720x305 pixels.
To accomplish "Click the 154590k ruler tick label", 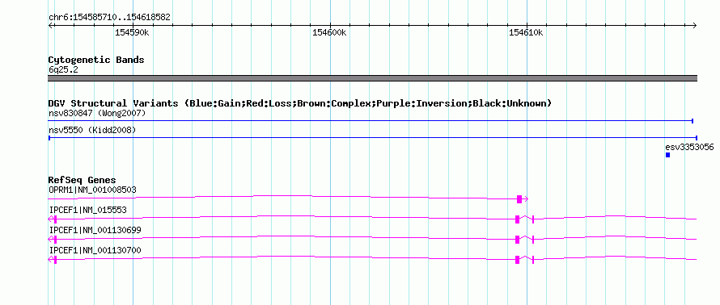I will 132,32.
